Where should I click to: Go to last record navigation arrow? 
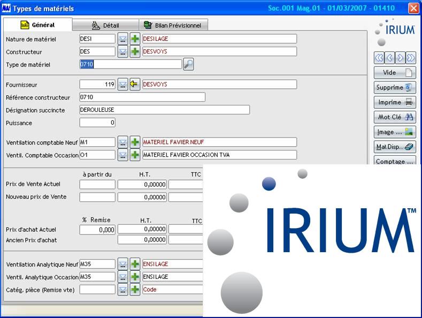[411, 58]
